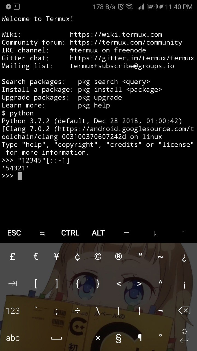Tap the up arrow extra key
197x351 pixels.
183,233
